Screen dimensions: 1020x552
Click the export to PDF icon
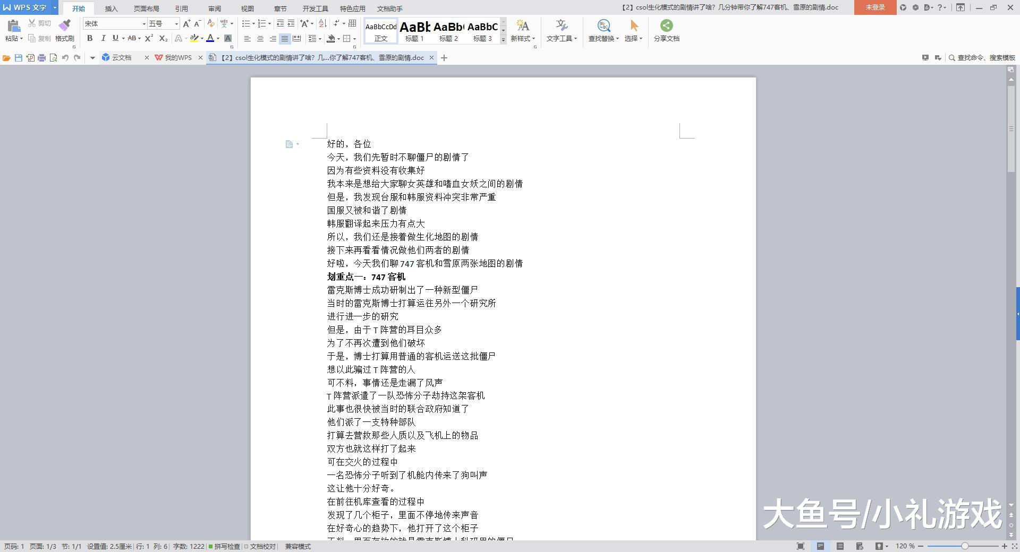click(x=30, y=58)
